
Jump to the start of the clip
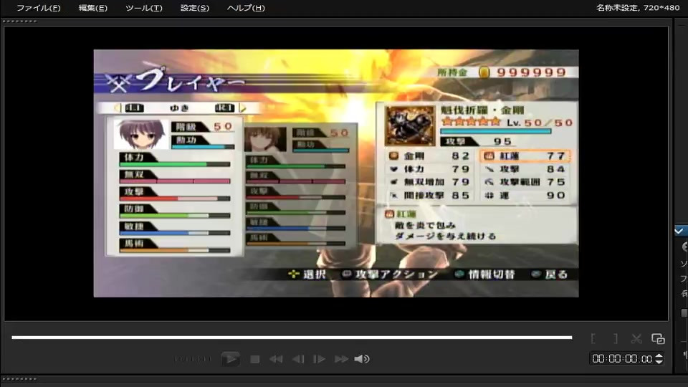coord(276,359)
